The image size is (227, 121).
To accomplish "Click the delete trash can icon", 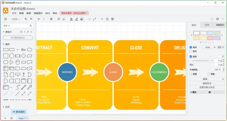I will (51, 19).
